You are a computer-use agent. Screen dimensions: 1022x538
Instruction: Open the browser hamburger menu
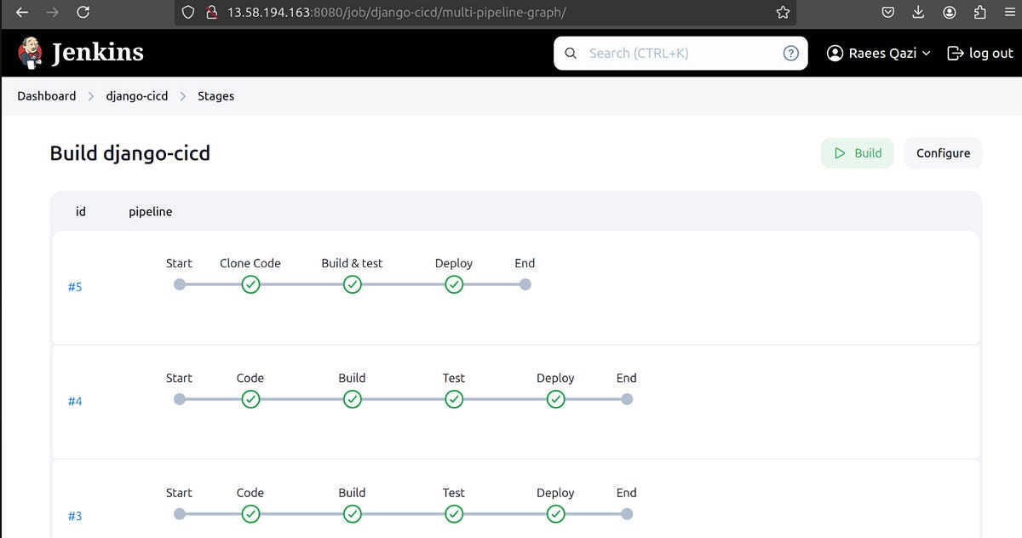pos(1009,12)
